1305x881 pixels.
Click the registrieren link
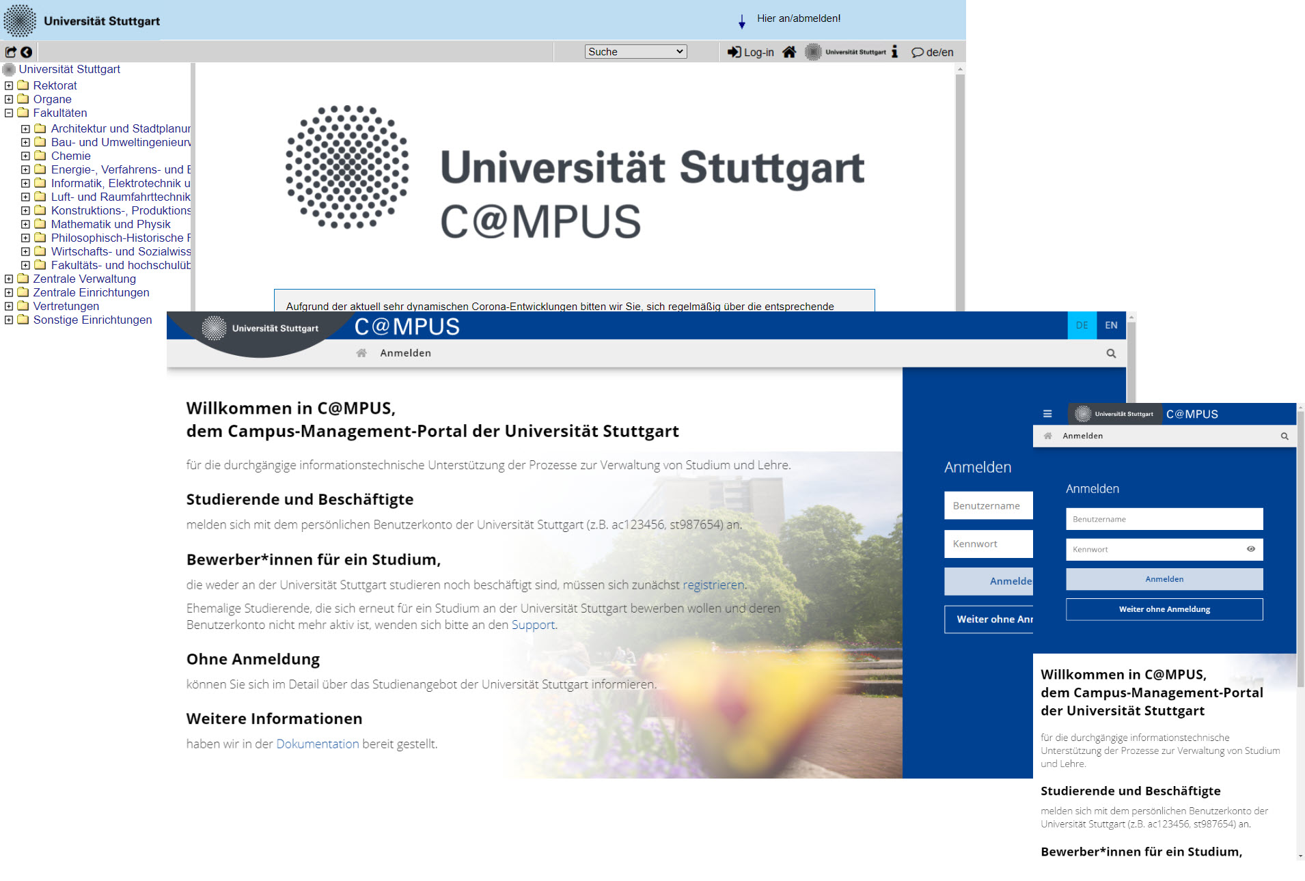pos(713,585)
